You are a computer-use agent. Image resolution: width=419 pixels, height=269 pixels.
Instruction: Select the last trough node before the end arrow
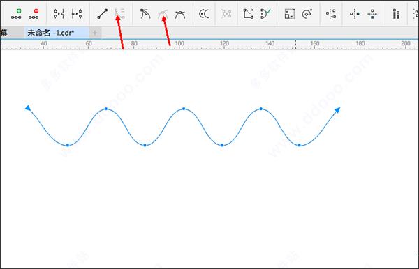pos(300,145)
